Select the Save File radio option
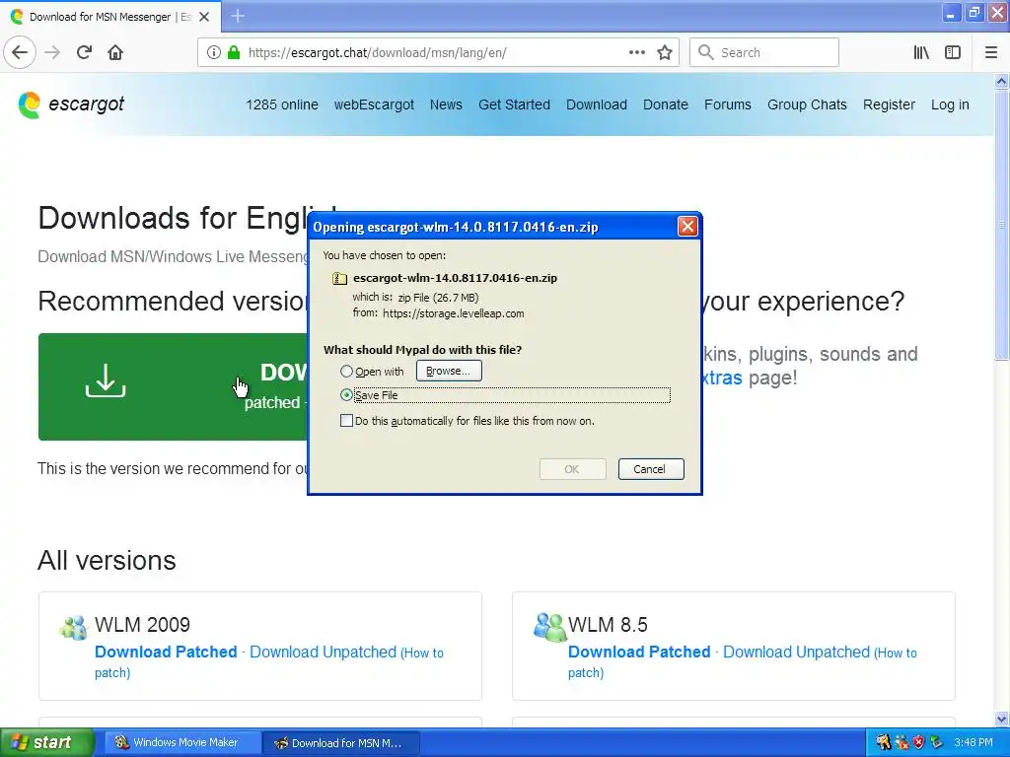Image resolution: width=1010 pixels, height=757 pixels. tap(346, 395)
